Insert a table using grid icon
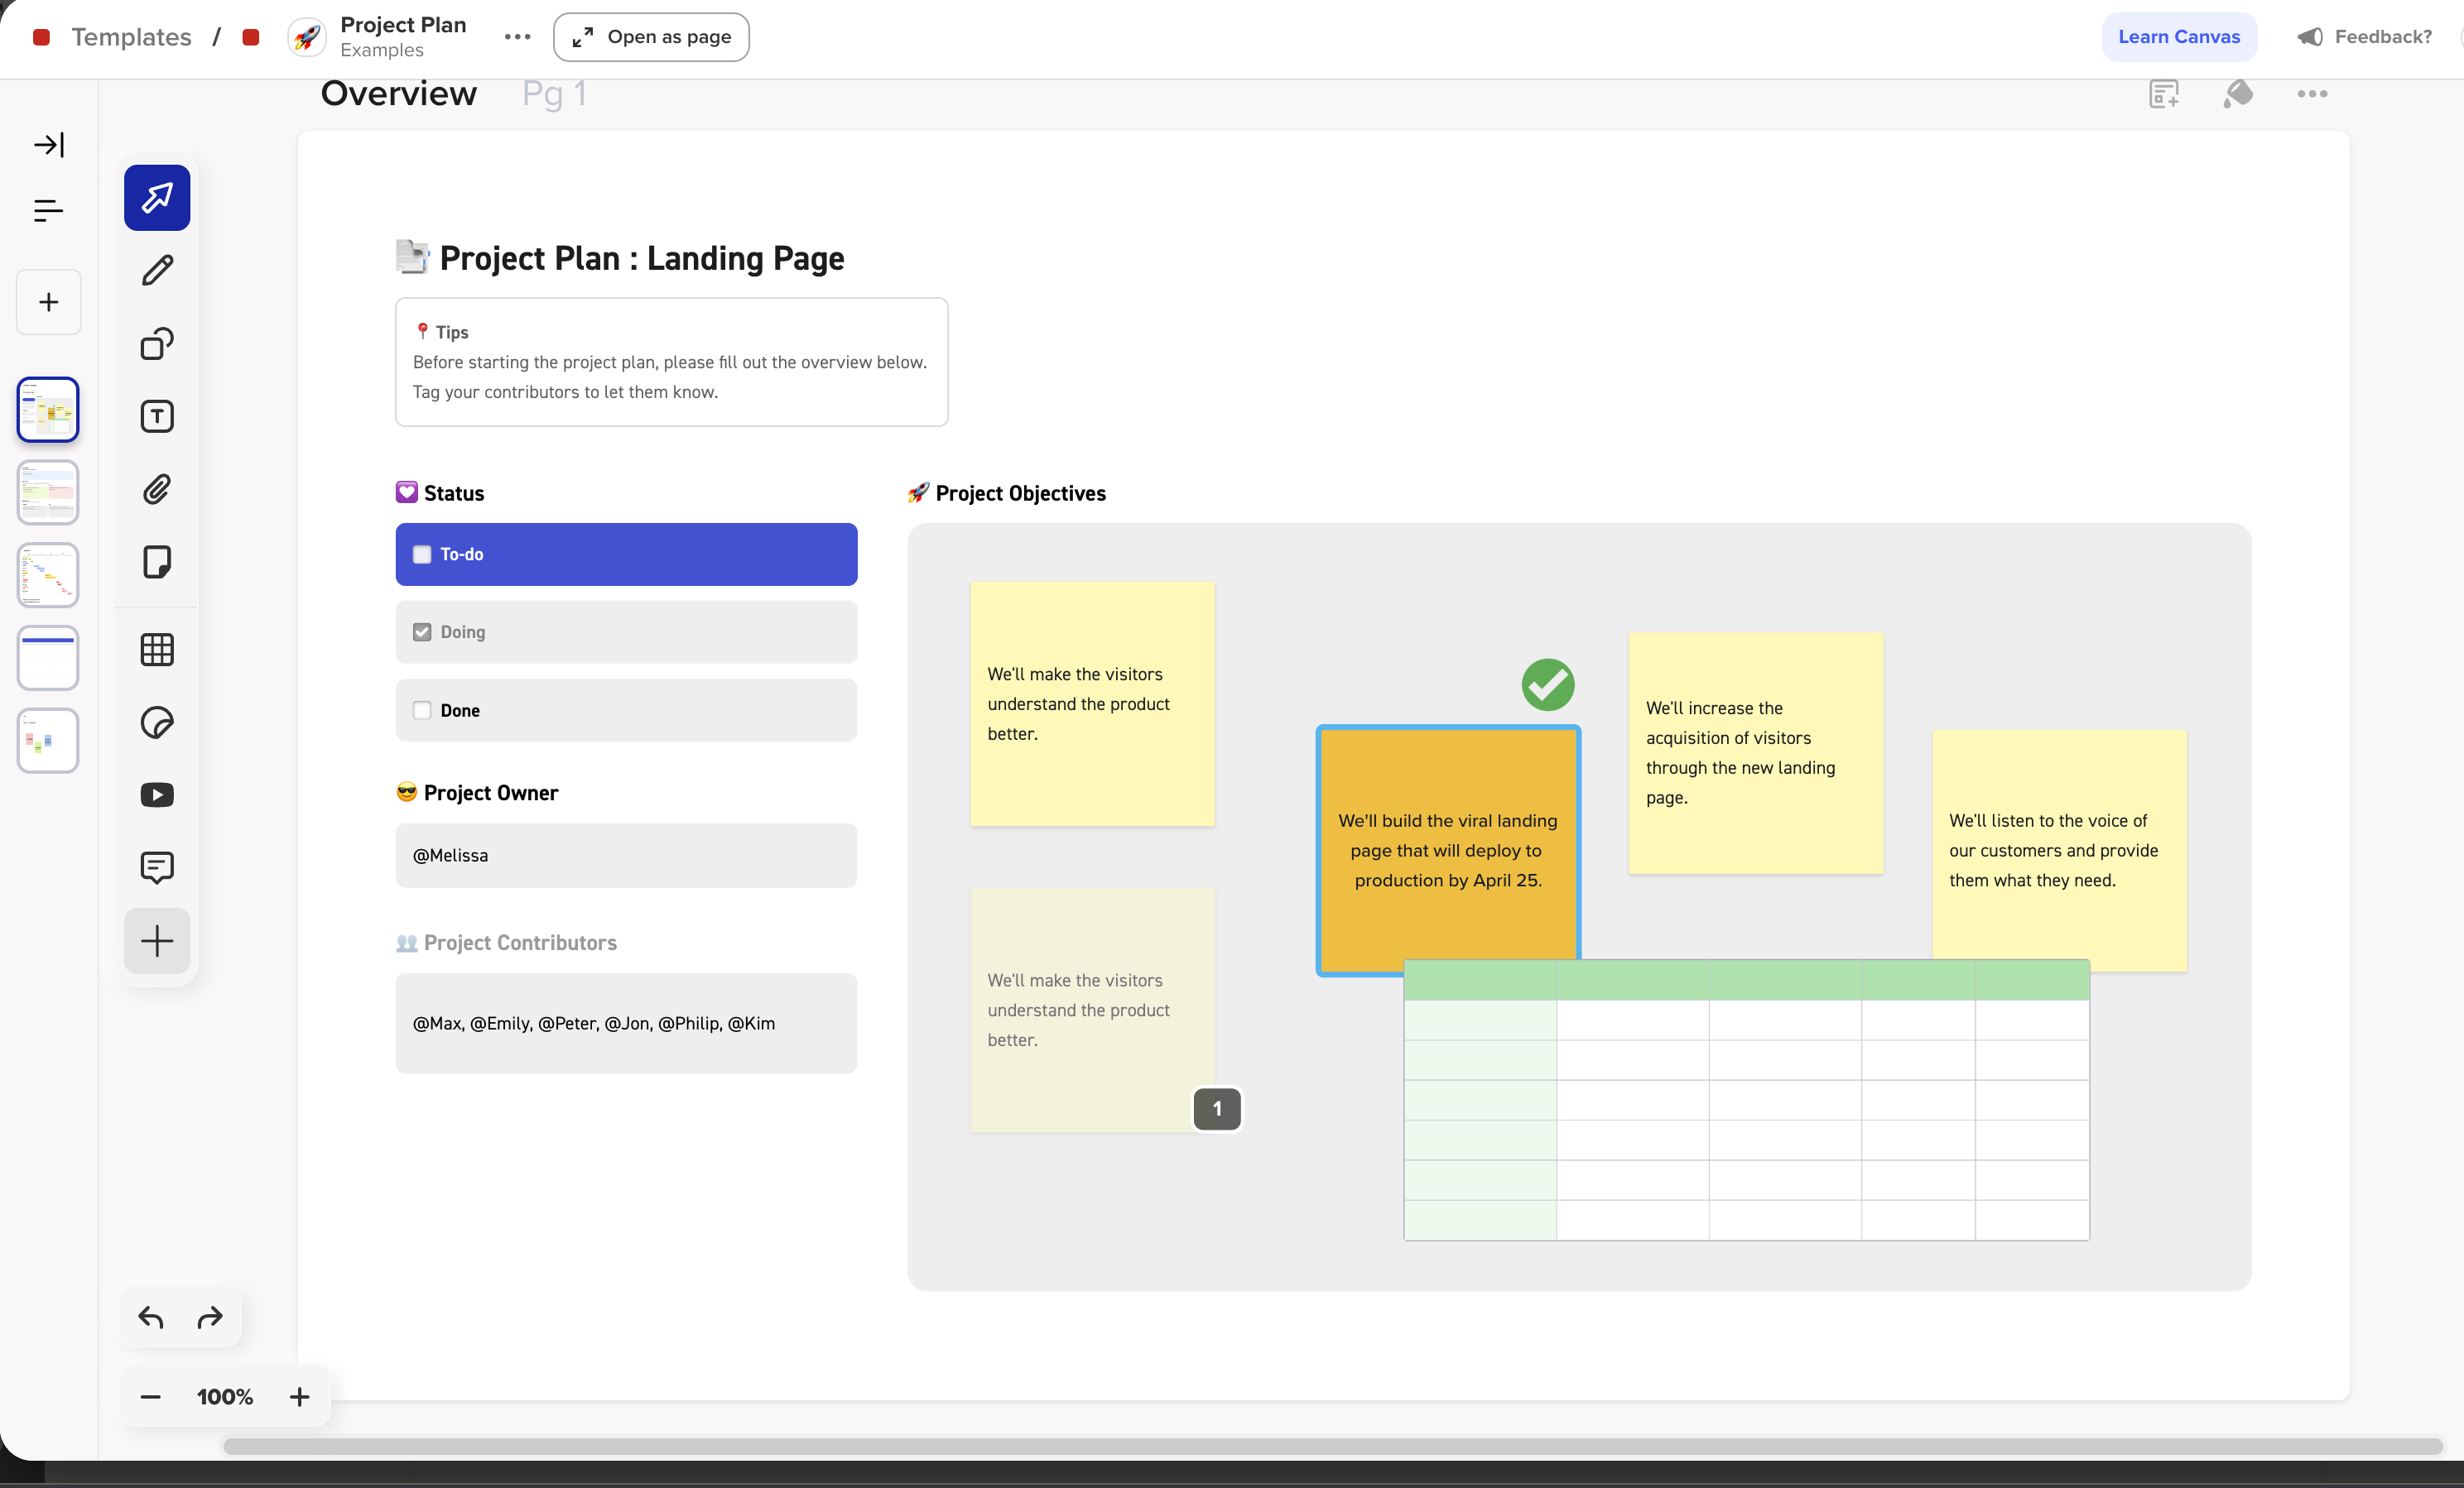 (157, 650)
